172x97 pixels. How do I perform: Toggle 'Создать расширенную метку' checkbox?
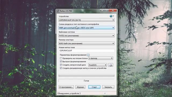[61, 68]
